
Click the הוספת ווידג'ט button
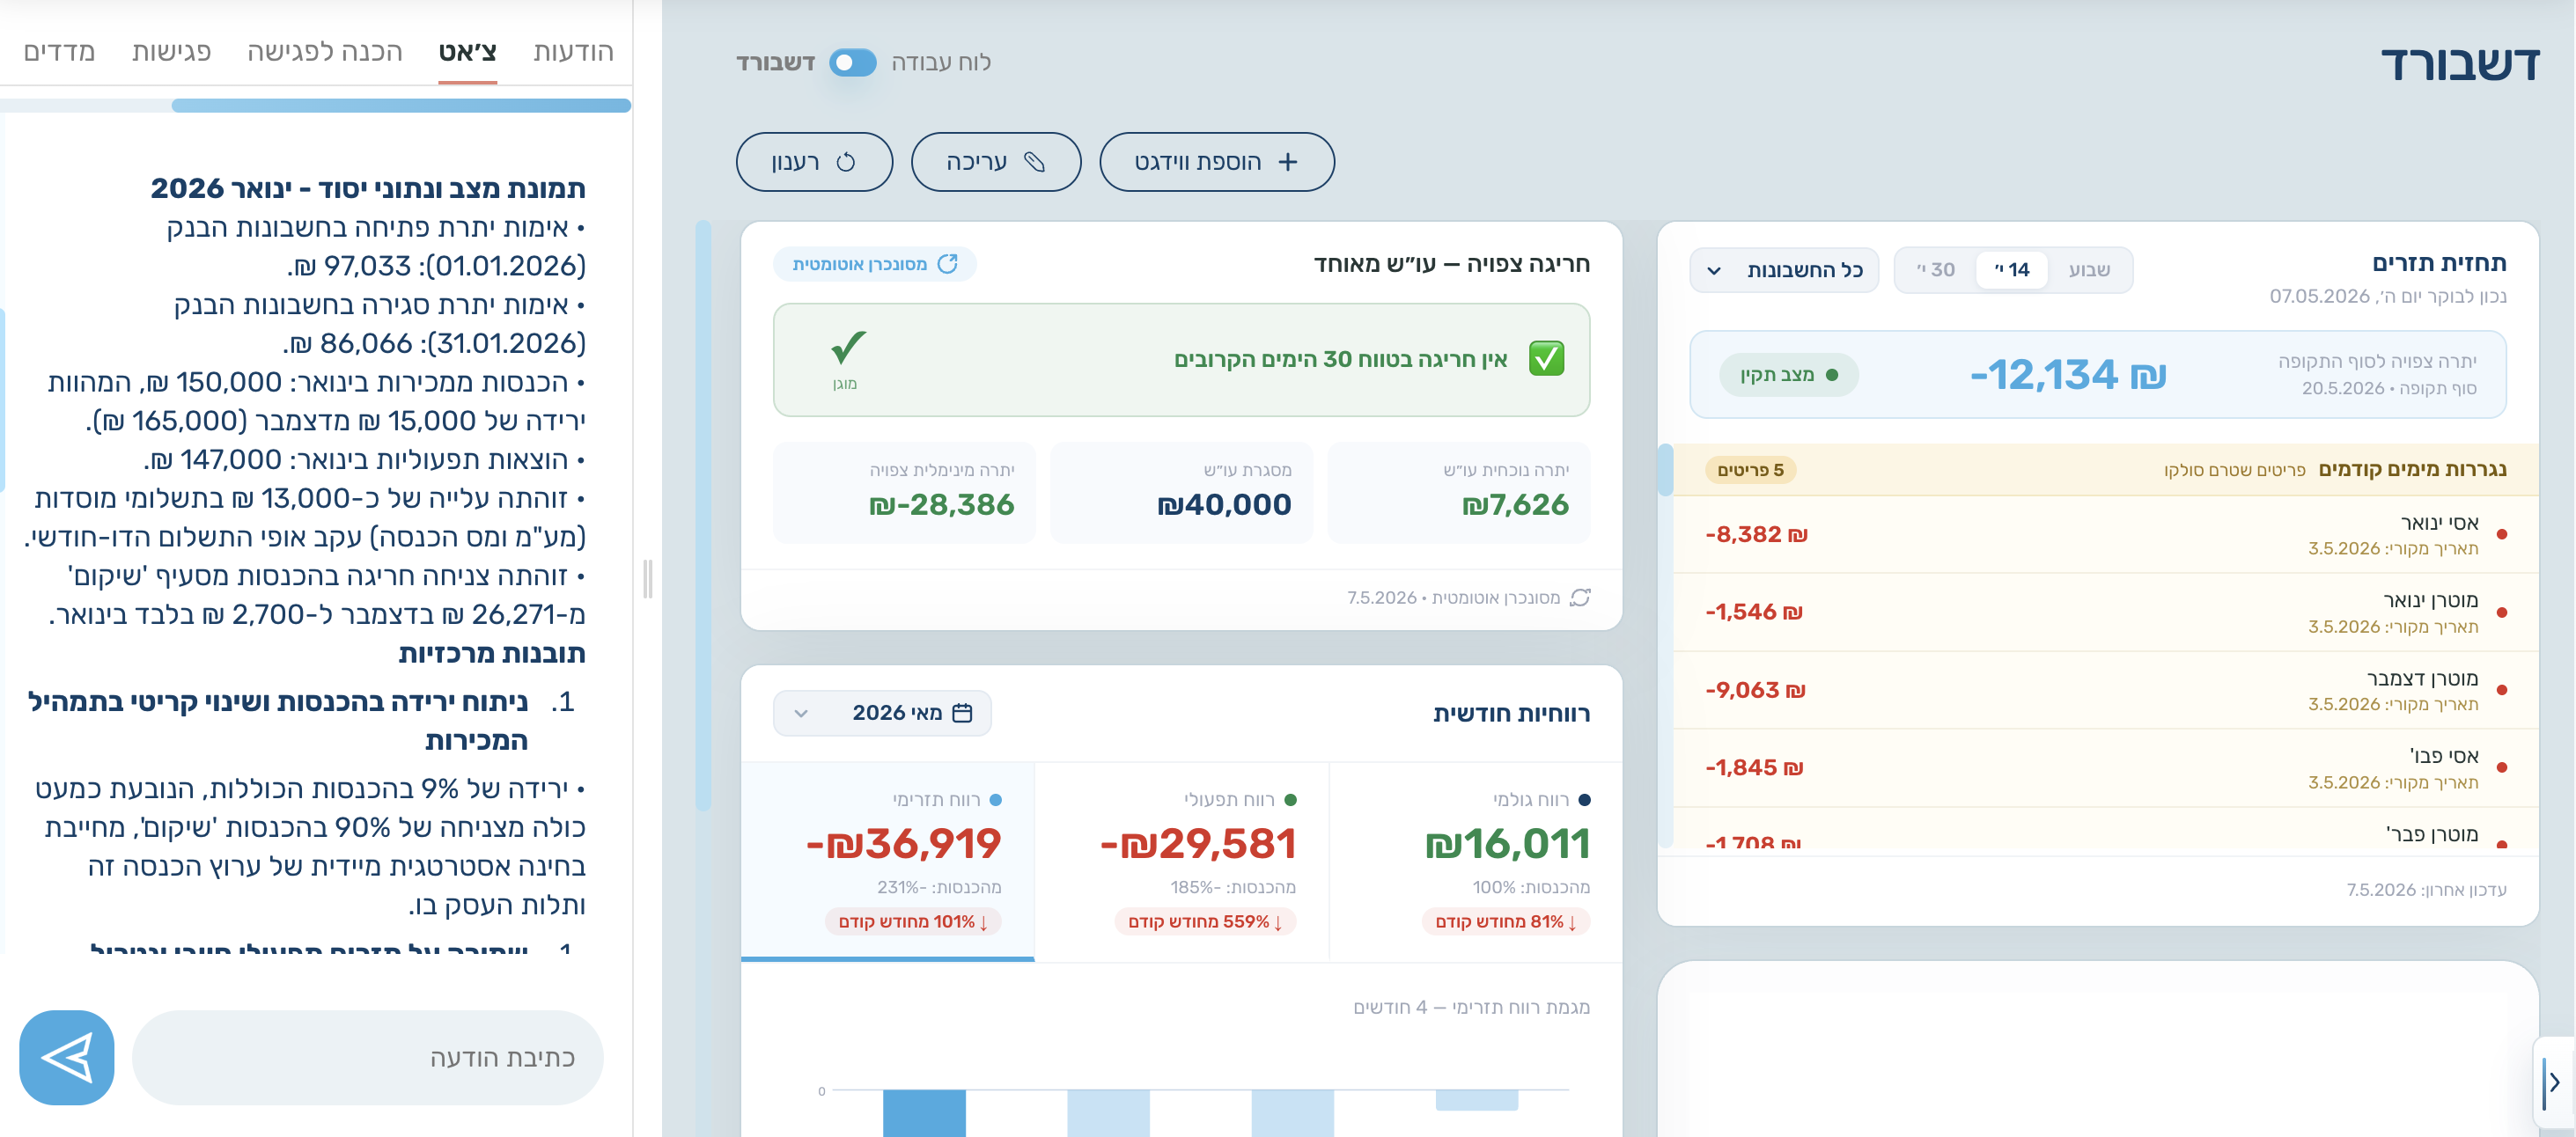[x=1217, y=162]
